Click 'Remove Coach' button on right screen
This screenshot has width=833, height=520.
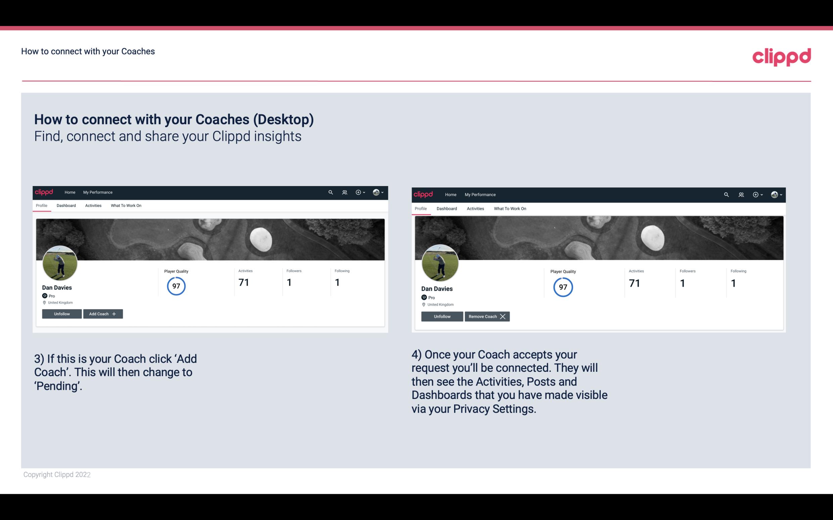[487, 316]
